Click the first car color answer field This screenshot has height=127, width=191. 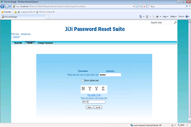click(x=110, y=75)
